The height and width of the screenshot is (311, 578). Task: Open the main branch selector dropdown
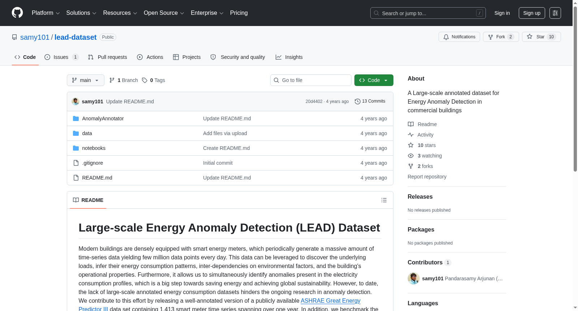click(x=86, y=80)
